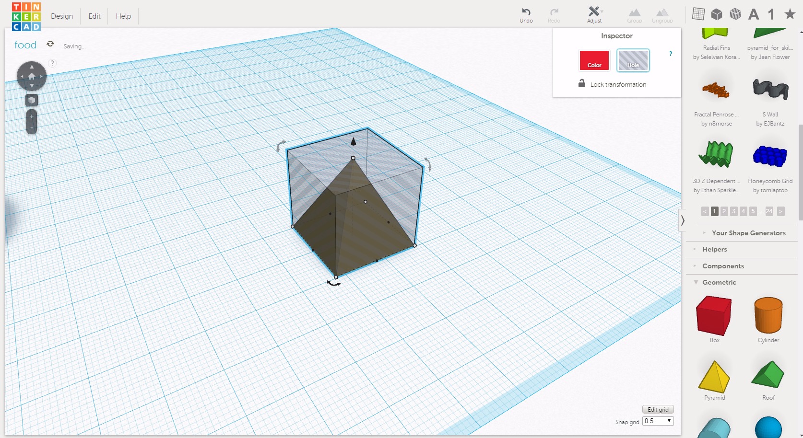This screenshot has height=438, width=803.
Task: Group the selected shapes
Action: click(634, 15)
